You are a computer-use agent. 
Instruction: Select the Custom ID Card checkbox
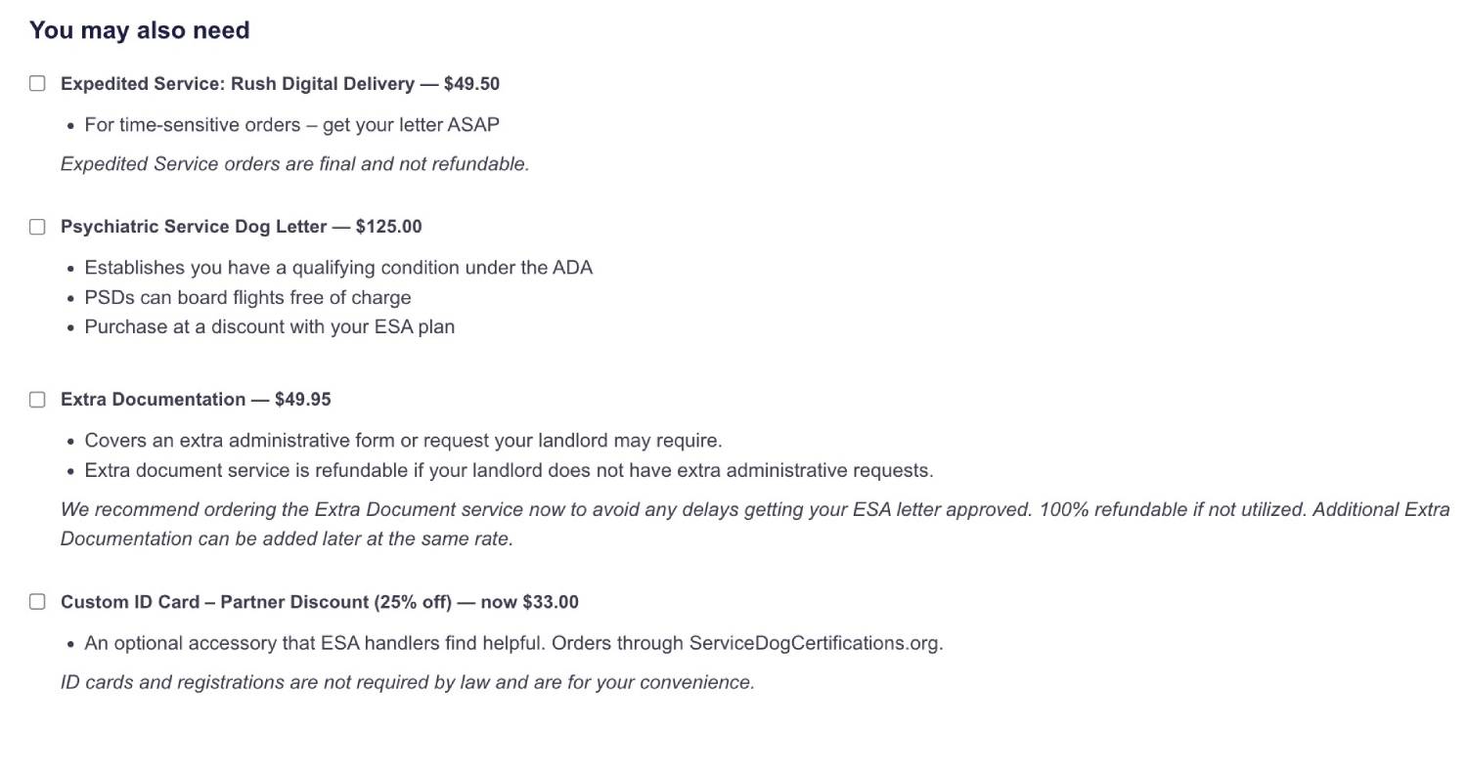pyautogui.click(x=37, y=602)
